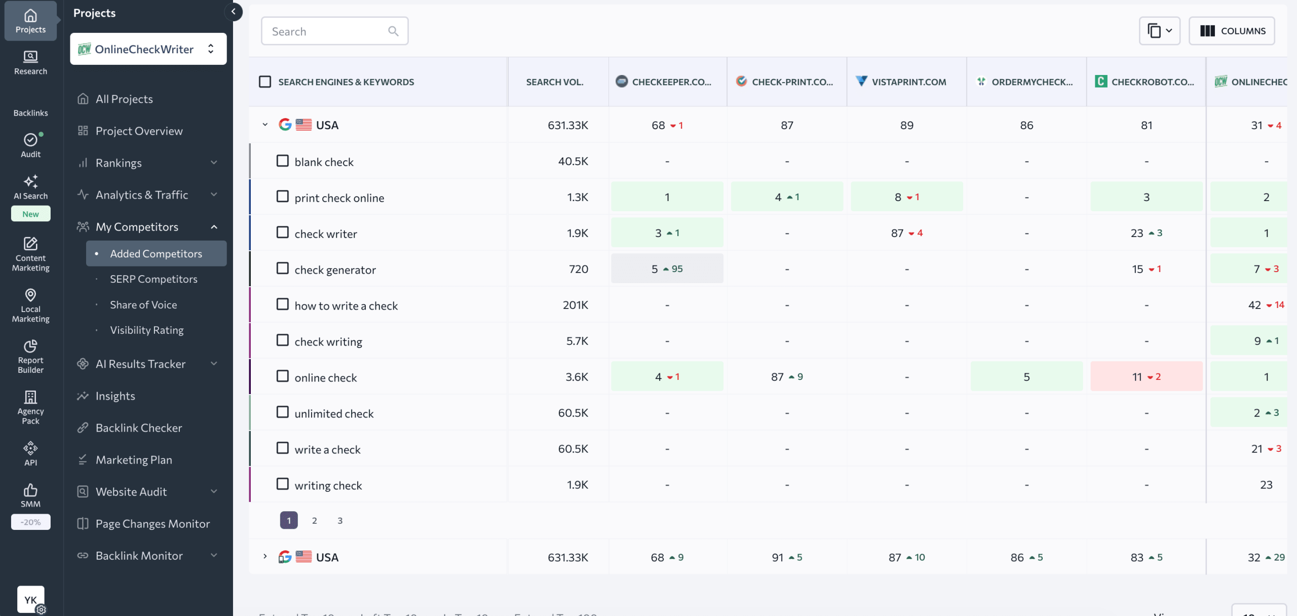Open Content Marketing from the sidebar
Viewport: 1297px width, 616px height.
[30, 253]
